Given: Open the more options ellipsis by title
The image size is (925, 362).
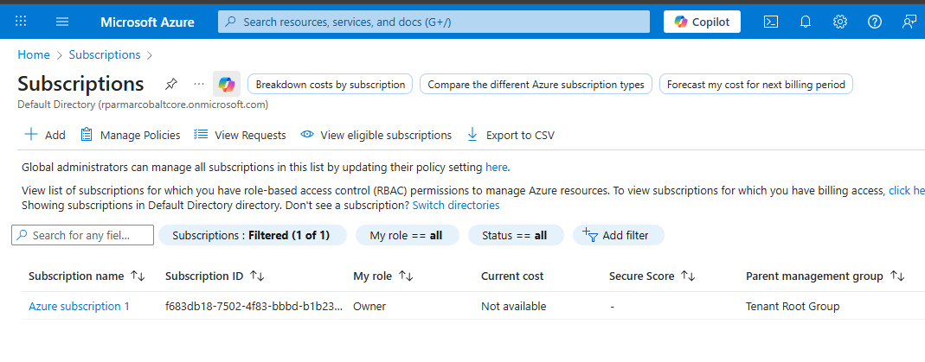Looking at the screenshot, I should 199,84.
